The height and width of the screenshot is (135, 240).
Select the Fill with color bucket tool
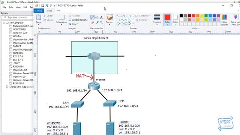point(97,17)
